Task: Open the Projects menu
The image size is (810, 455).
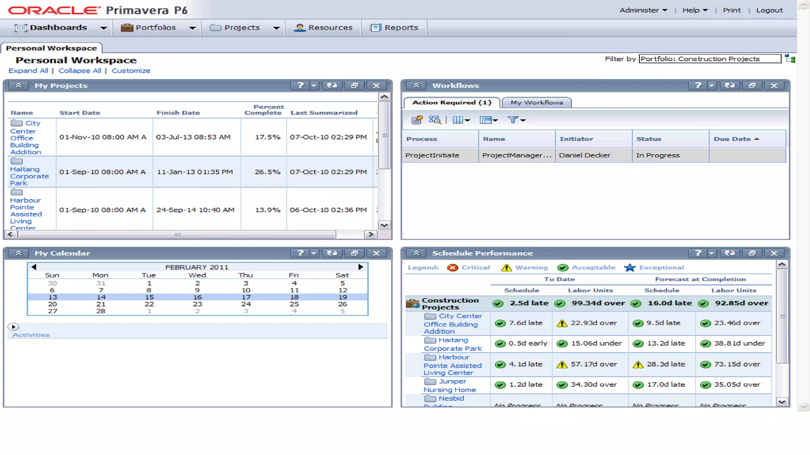Action: click(x=235, y=28)
